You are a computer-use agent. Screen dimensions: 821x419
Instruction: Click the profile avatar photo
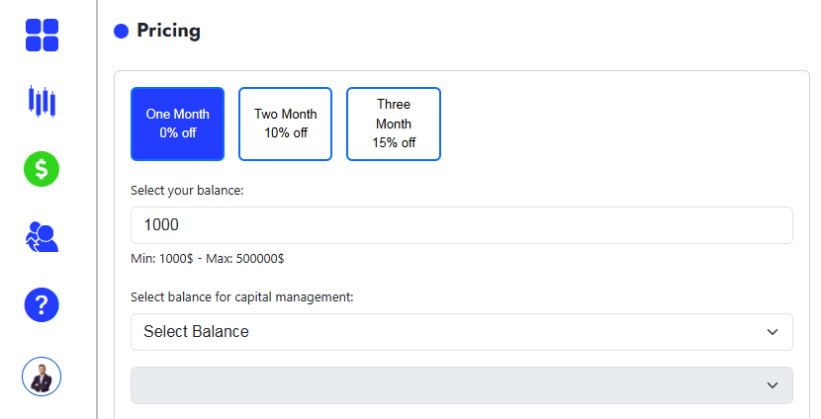[42, 376]
